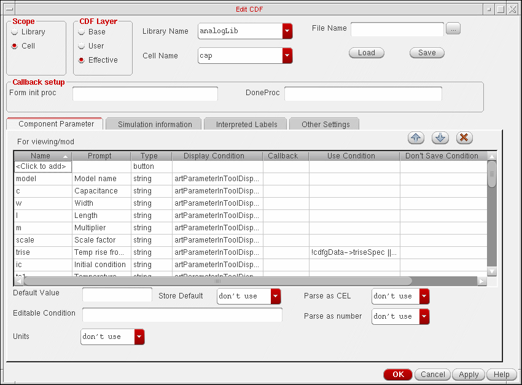This screenshot has height=385, width=522.
Task: Open Interpreted Labels tab
Action: (246, 125)
